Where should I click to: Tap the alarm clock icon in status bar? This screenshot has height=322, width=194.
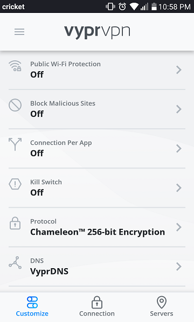coord(122,6)
